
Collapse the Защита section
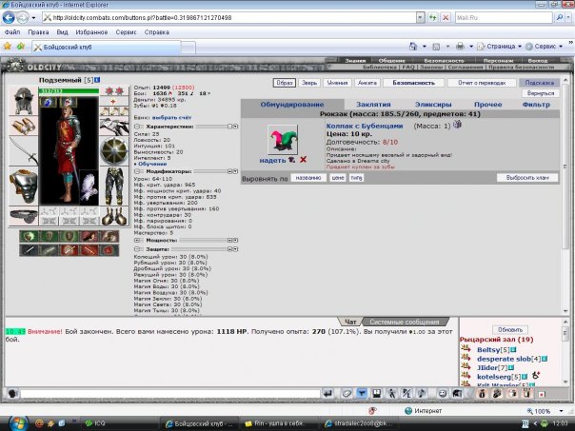click(x=137, y=249)
